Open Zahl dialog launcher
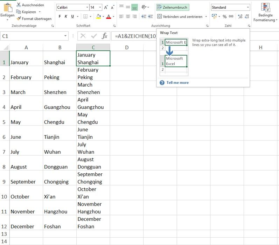 [x=249, y=26]
